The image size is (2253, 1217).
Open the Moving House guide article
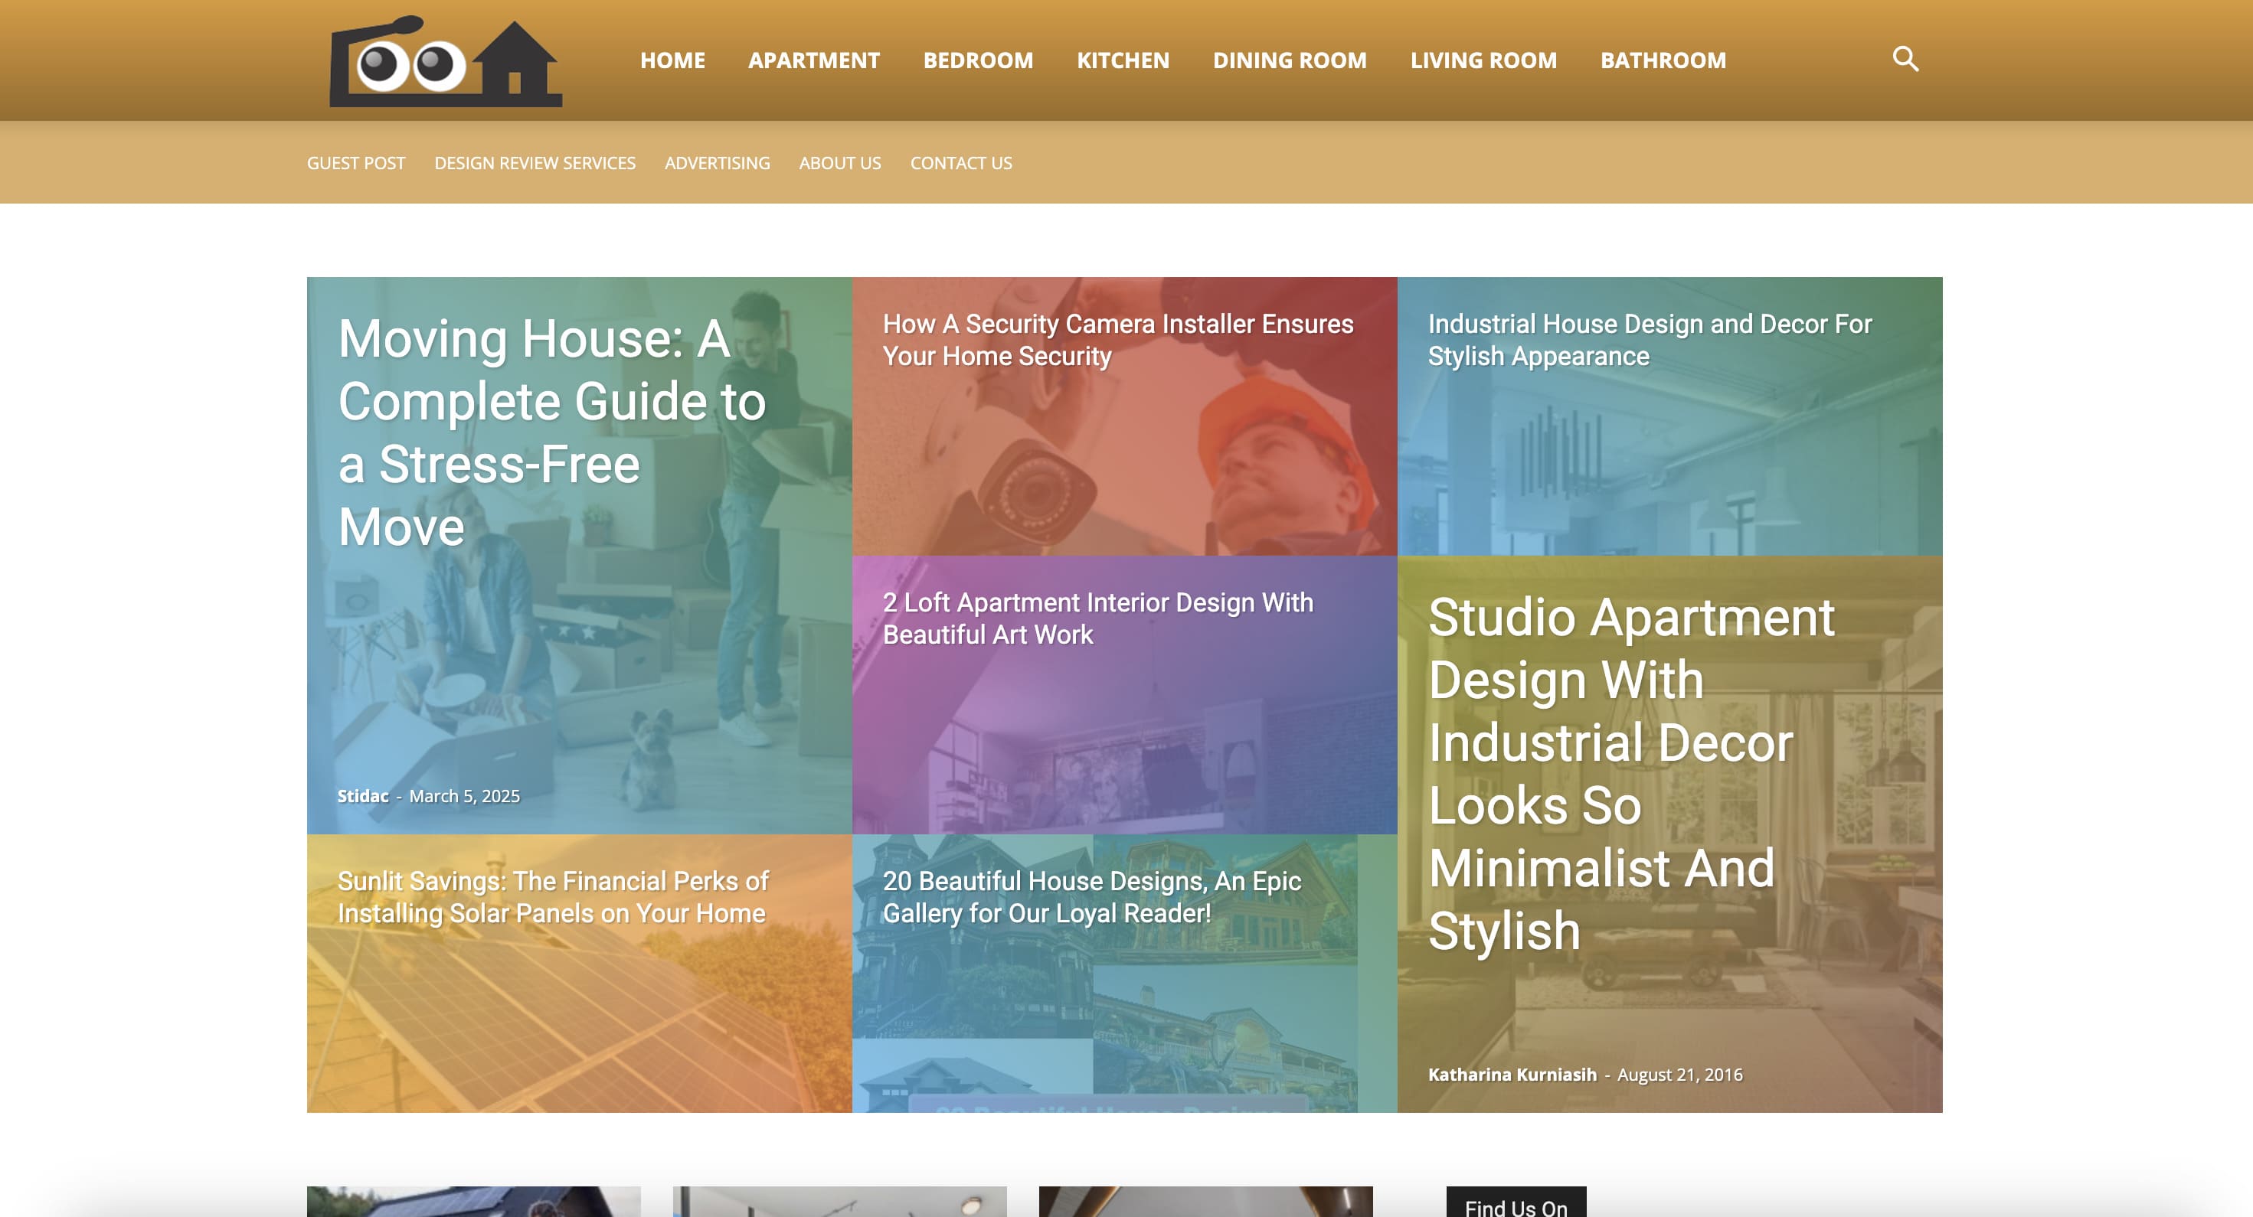[x=551, y=432]
